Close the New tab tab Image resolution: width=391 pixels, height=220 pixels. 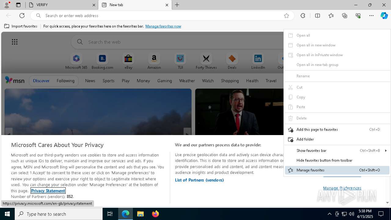(167, 5)
